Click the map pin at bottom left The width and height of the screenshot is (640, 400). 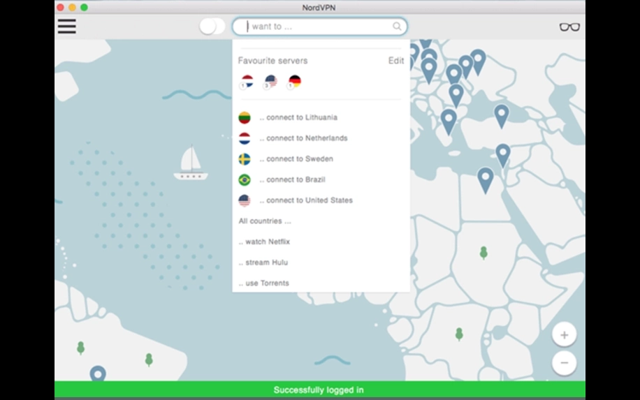(x=98, y=373)
